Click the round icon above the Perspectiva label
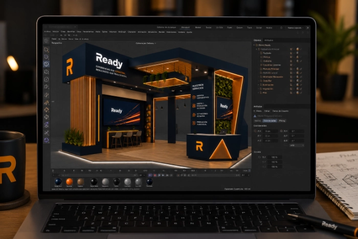Viewport: 358px width, 239px height. 47,41
